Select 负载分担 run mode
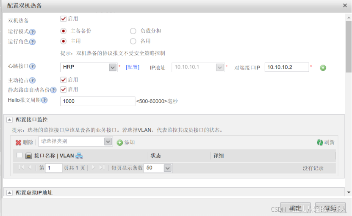Image resolution: width=352 pixels, height=216 pixels. (x=133, y=31)
